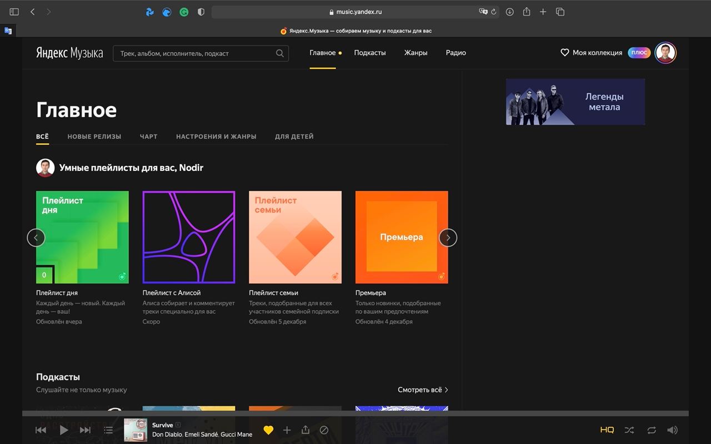Open Смотреть всё for podcasts
711x444 pixels.
pos(423,390)
